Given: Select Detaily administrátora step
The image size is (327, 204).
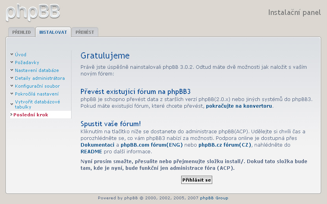Looking at the screenshot, I should pos(40,78).
